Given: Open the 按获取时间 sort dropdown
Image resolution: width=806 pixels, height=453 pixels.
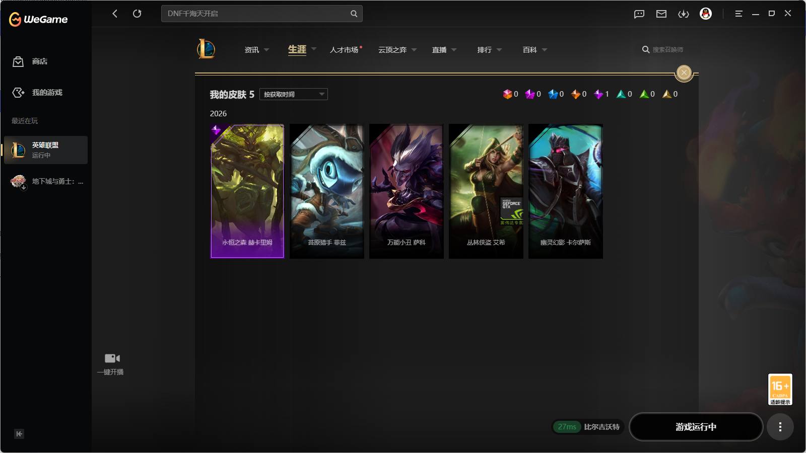Looking at the screenshot, I should click(x=294, y=94).
